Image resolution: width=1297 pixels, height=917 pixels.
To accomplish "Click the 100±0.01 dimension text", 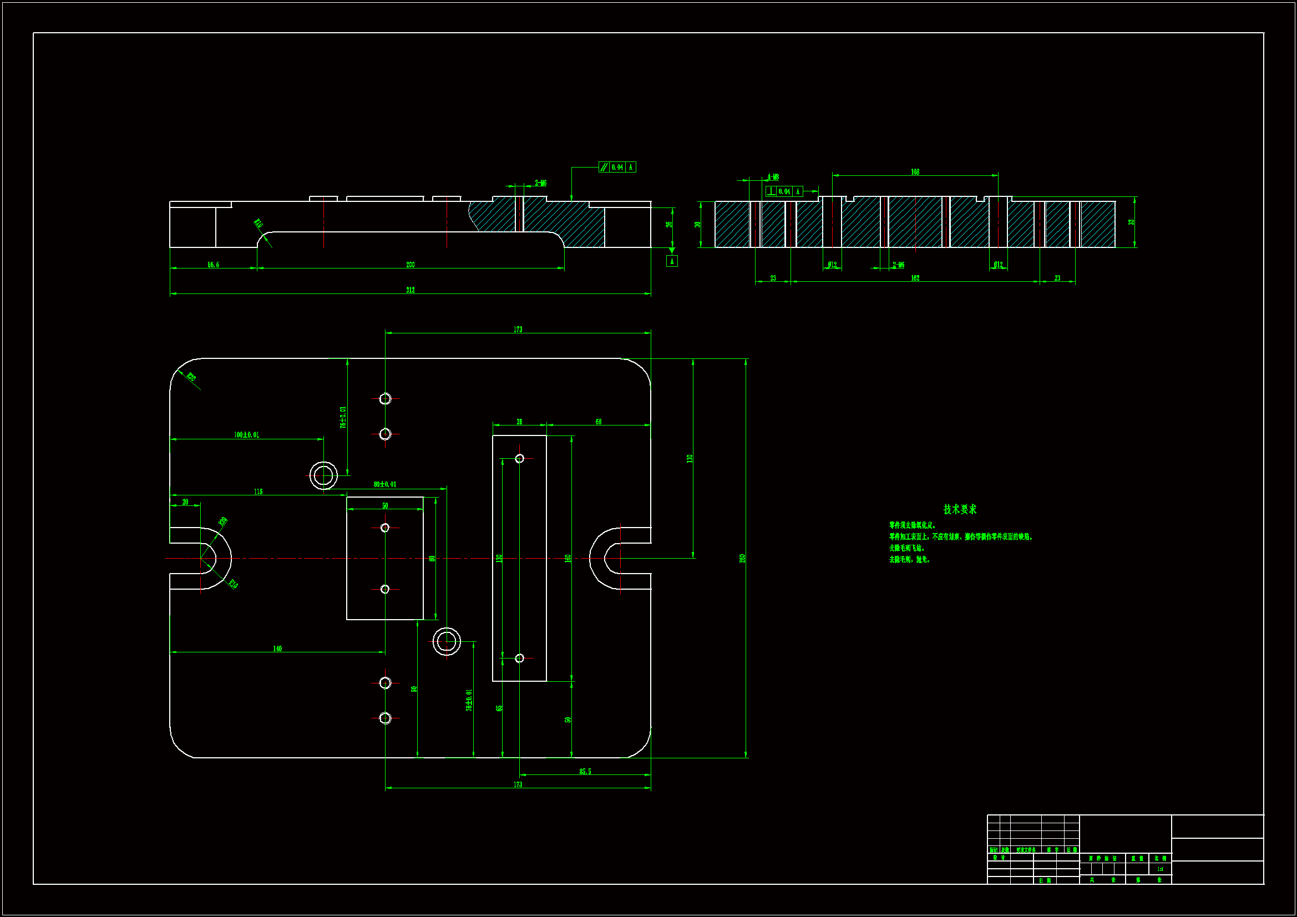I will 246,434.
